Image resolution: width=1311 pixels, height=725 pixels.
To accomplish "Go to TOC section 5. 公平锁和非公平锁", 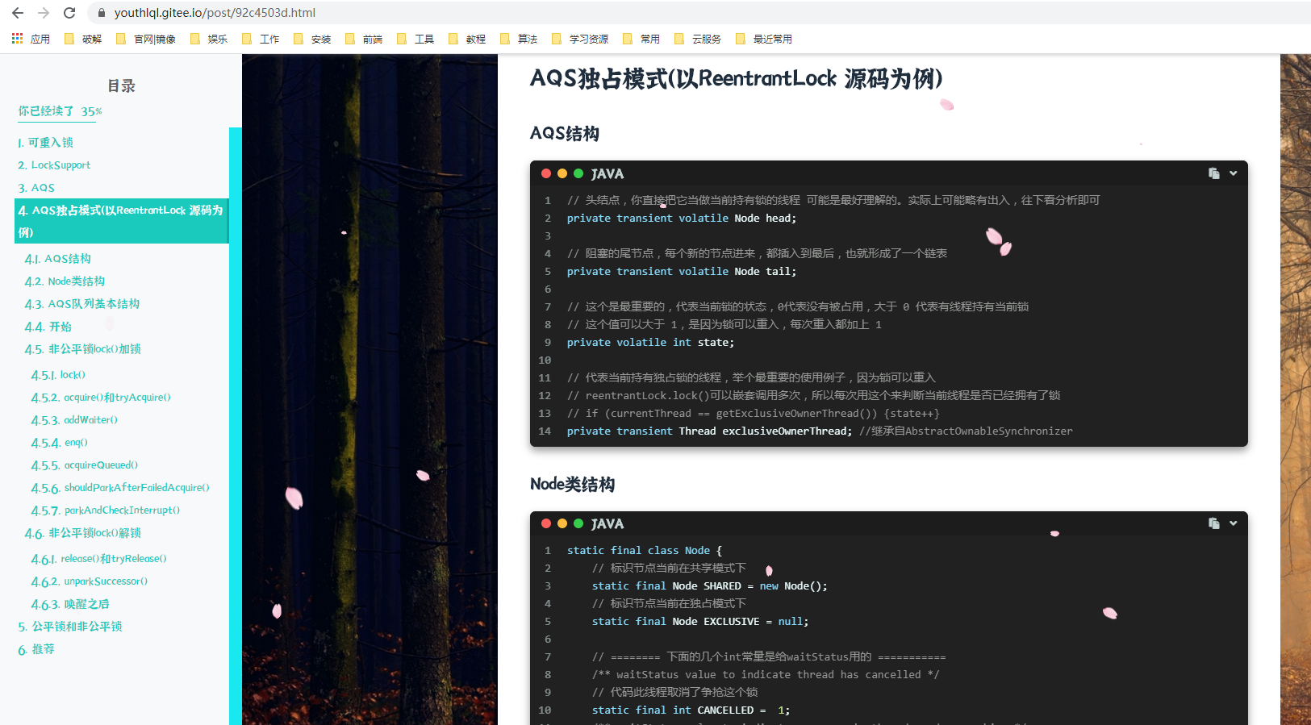I will pos(70,627).
